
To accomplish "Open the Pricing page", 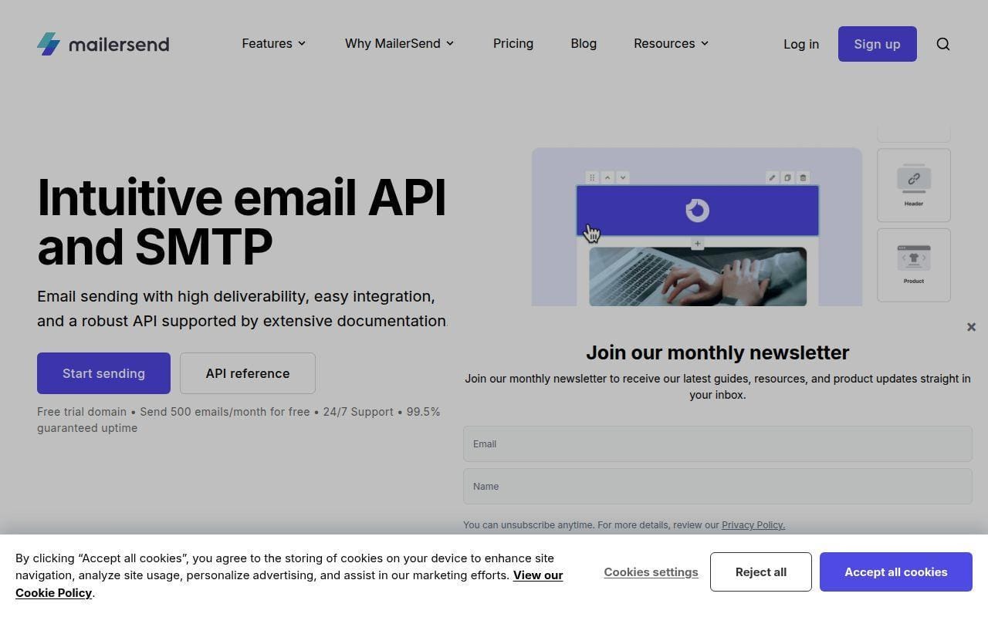I will point(513,43).
